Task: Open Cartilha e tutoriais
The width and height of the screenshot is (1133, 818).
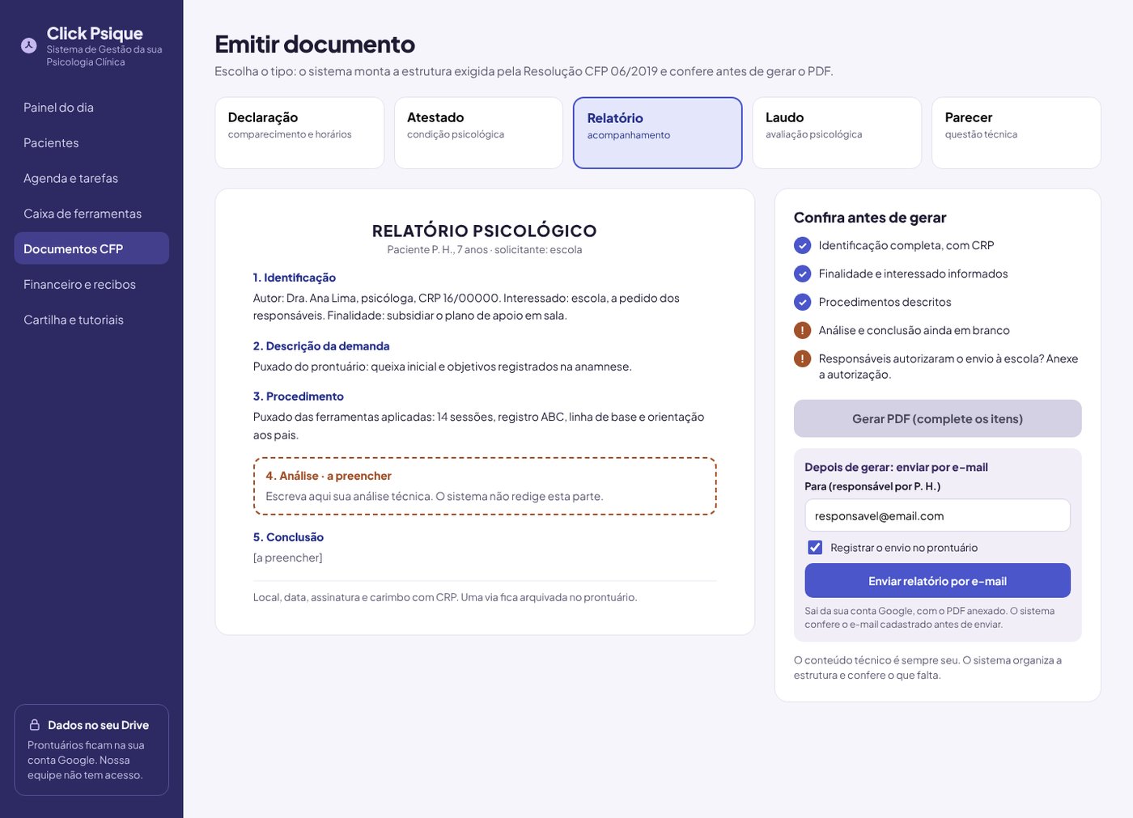Action: (91, 320)
